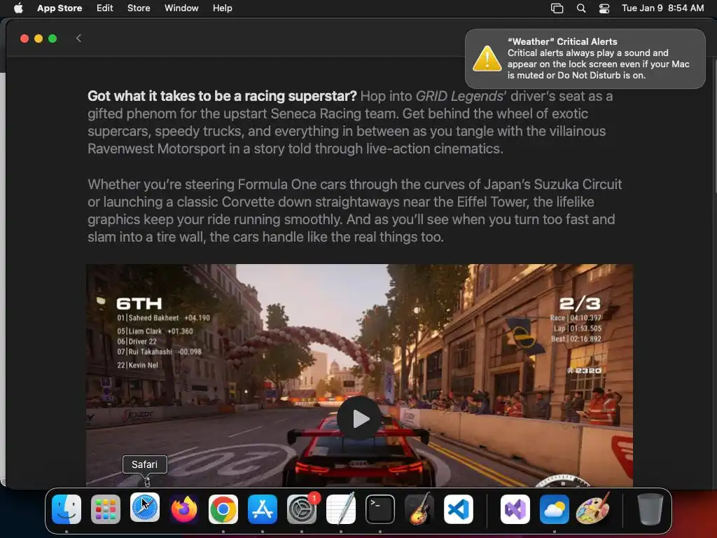Click "Got what it takes to be a racing superstar?"
This screenshot has height=538, width=717.
222,96
